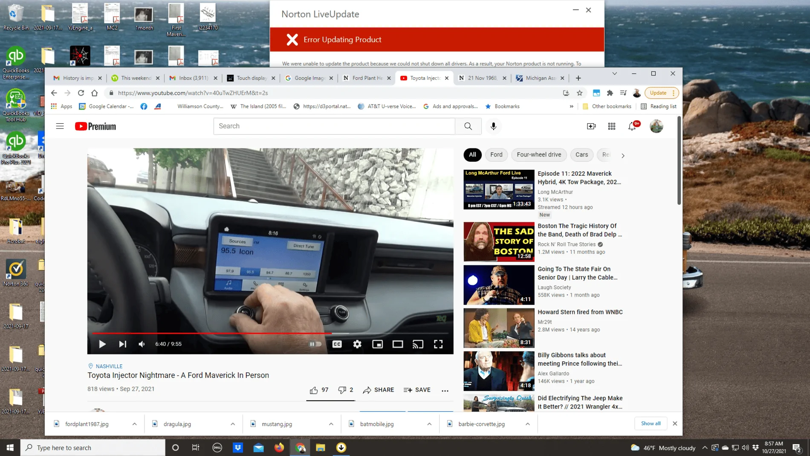Like the video with thumbs up
The image size is (810, 456).
coord(319,390)
